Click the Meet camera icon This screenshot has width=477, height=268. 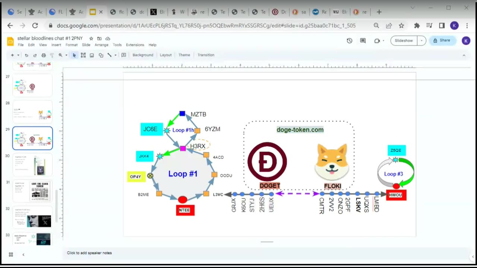(x=377, y=41)
